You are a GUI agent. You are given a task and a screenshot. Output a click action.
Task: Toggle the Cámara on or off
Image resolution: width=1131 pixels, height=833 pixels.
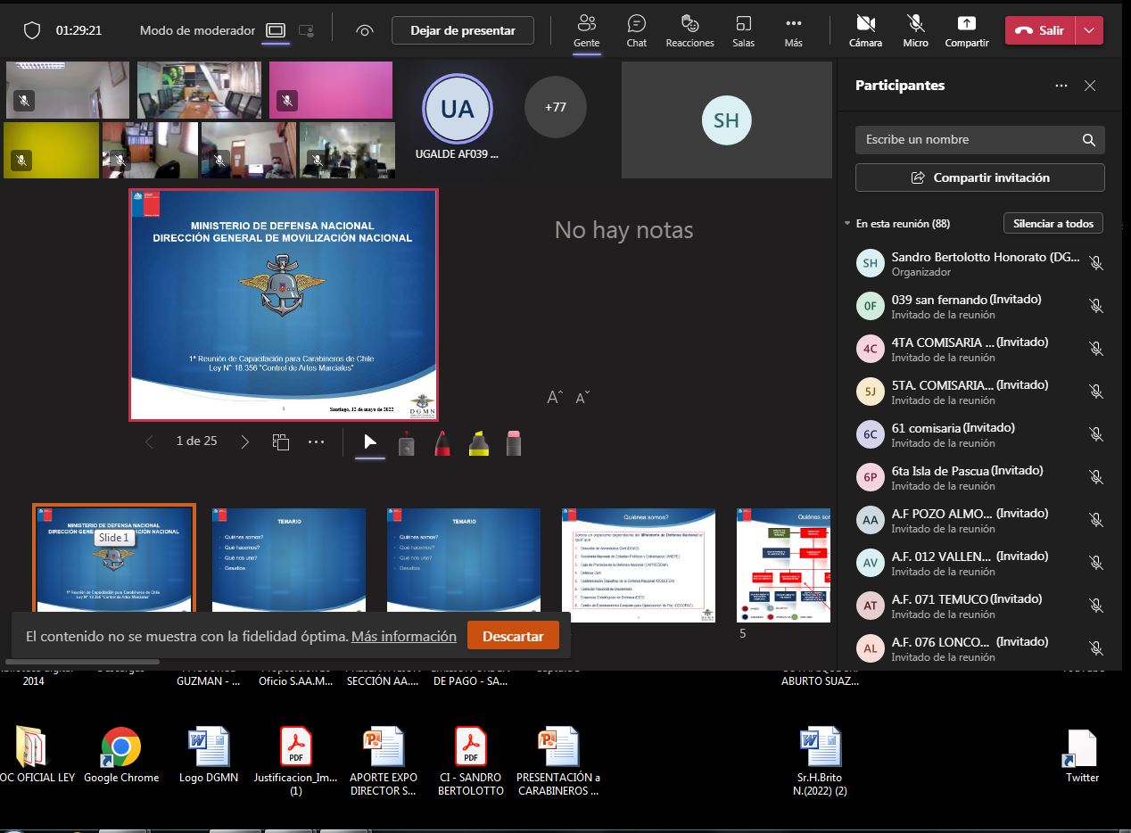pos(865,30)
